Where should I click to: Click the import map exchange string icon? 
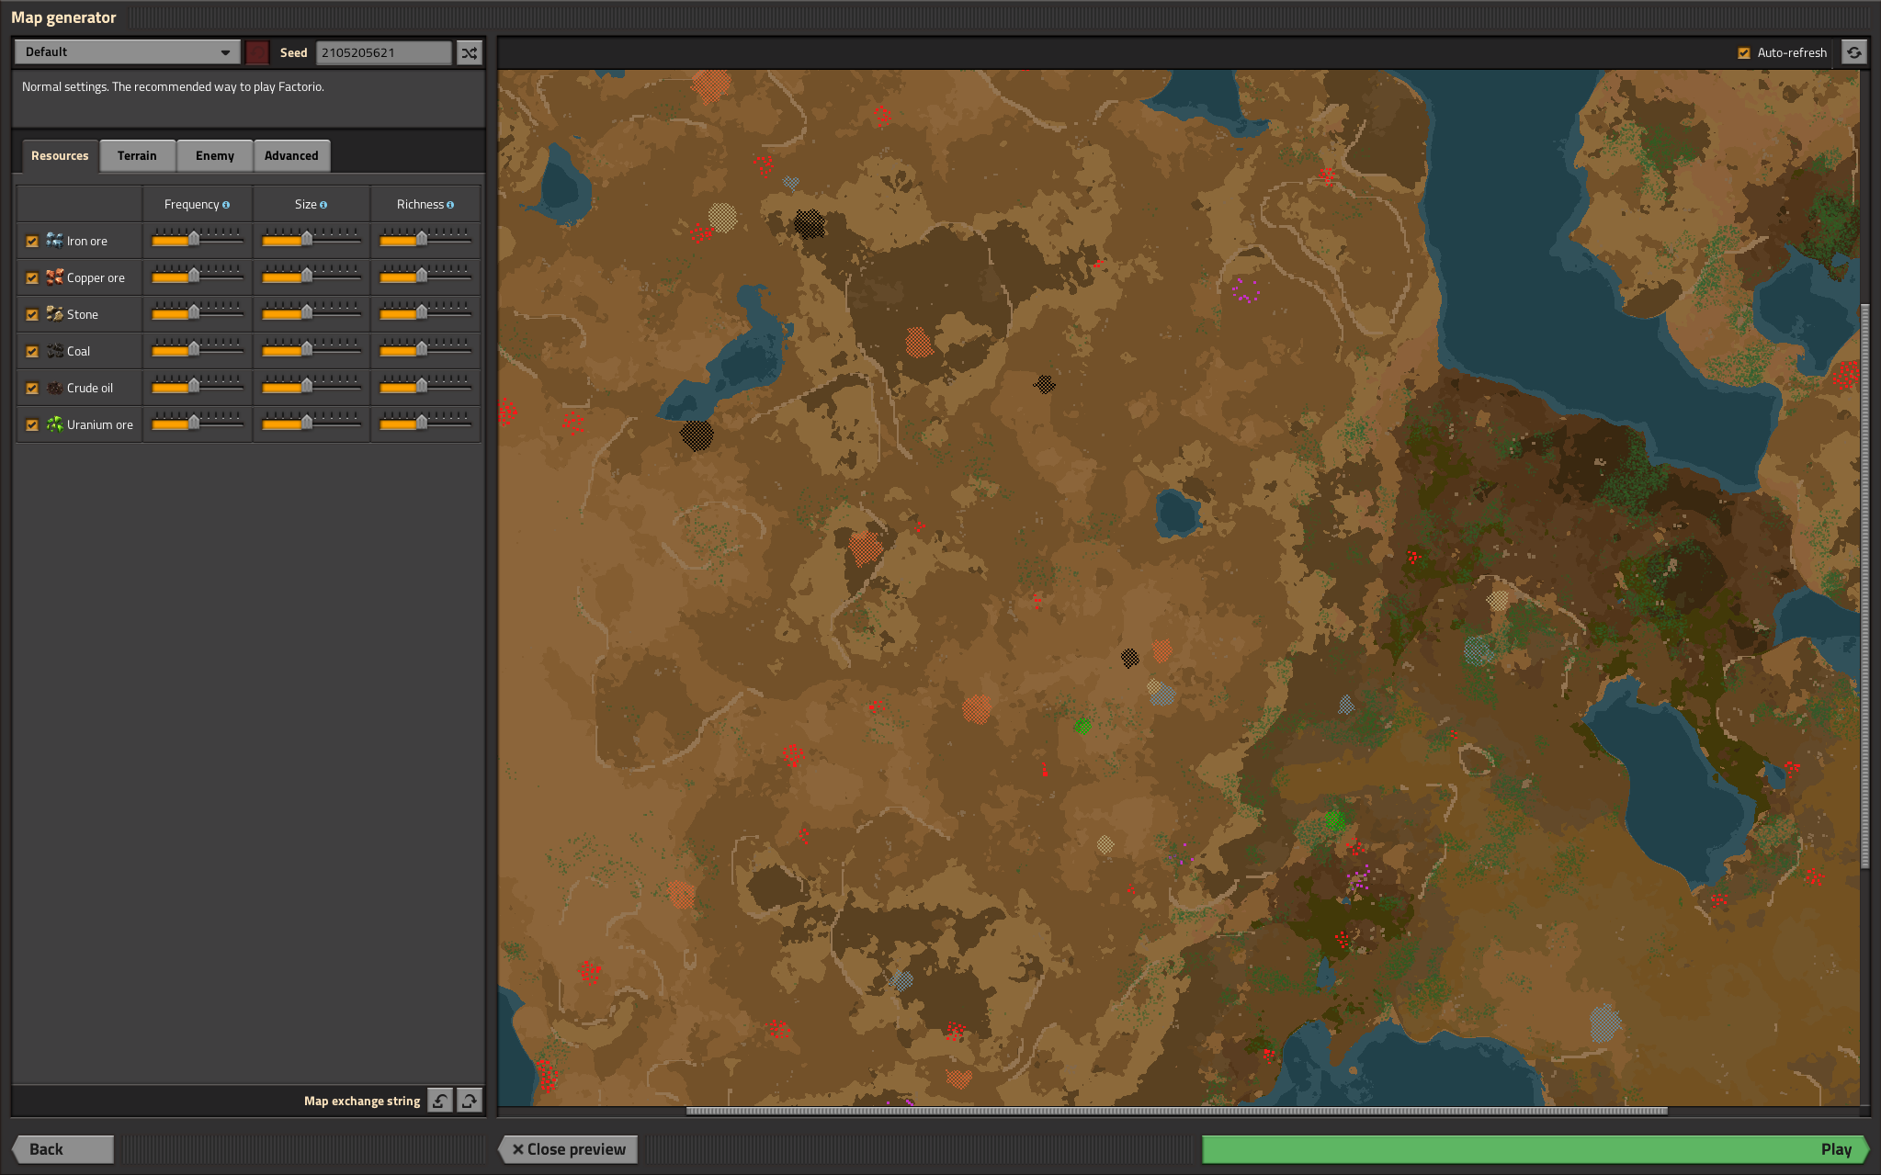pyautogui.click(x=441, y=1101)
